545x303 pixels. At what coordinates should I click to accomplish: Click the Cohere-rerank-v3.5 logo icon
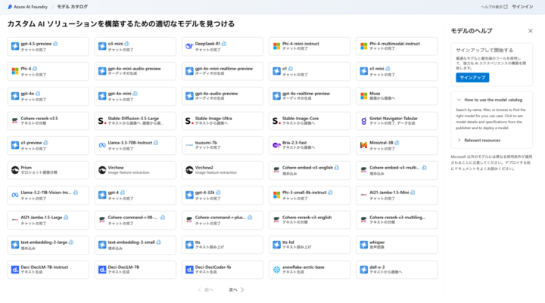pos(15,120)
